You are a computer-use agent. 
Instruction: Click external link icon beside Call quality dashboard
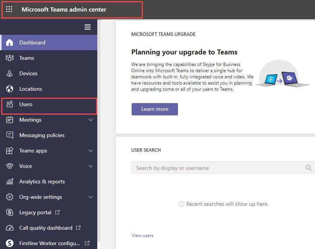pos(78,227)
